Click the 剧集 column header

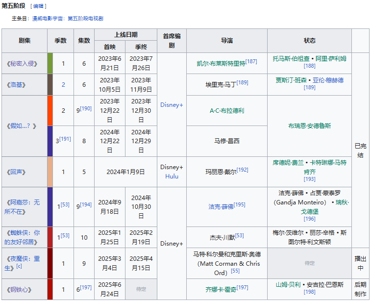point(25,41)
